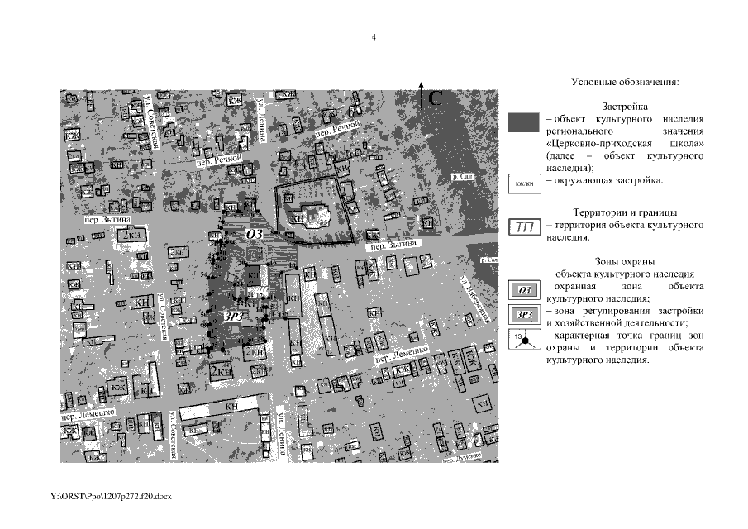Screen dimensions: 748x529
Task: Click the 'ТП' territory legend symbol
Action: pos(523,228)
